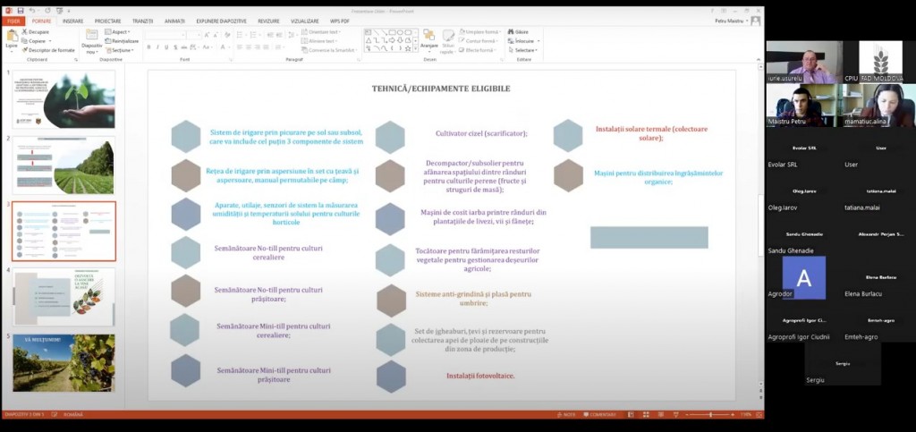
Task: Expand the Secțiune dropdown
Action: [x=120, y=50]
